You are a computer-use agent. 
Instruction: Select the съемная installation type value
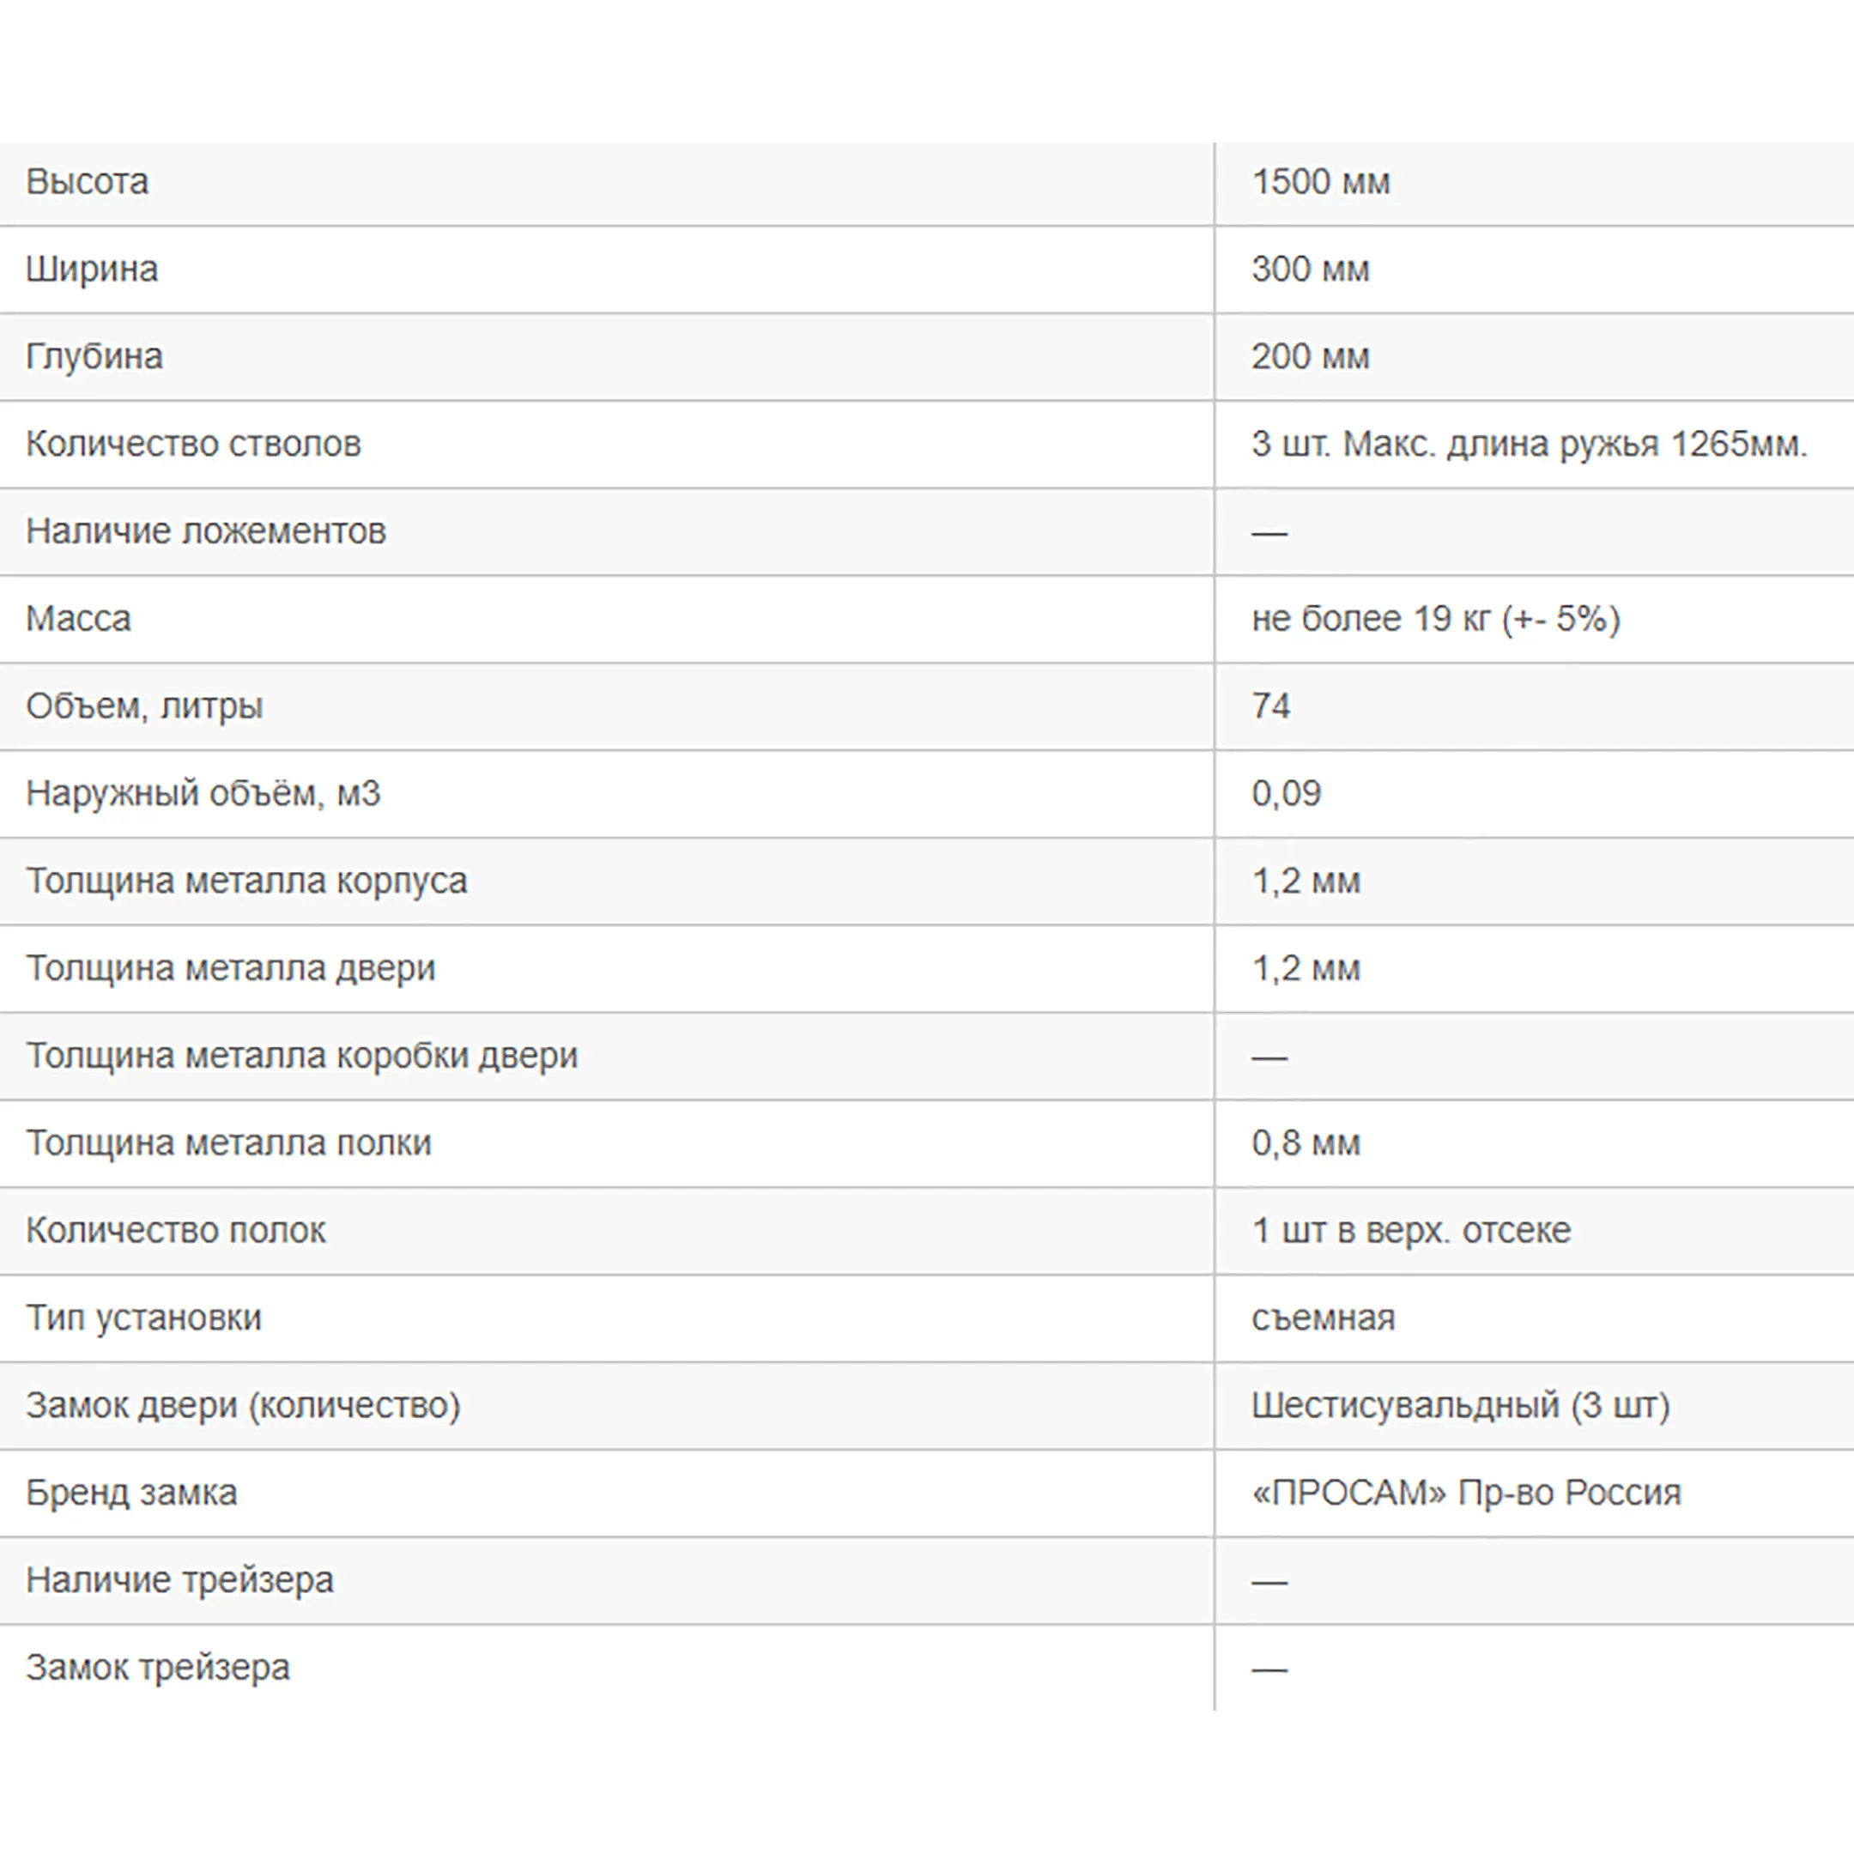tap(1323, 1318)
